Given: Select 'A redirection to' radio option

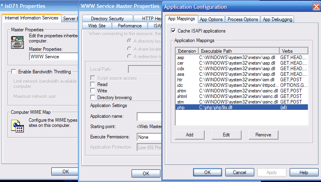Looking at the screenshot, I should click(x=129, y=56).
